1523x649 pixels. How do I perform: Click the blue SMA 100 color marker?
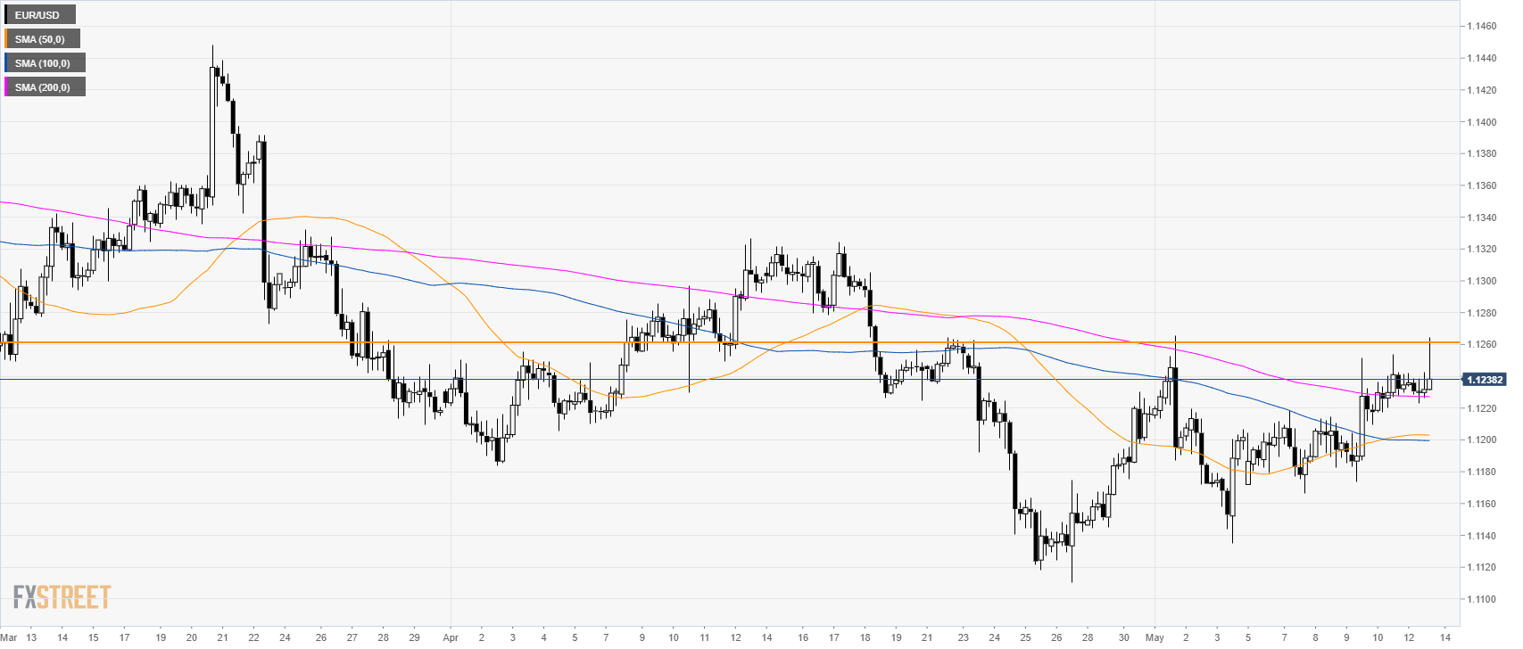point(6,63)
